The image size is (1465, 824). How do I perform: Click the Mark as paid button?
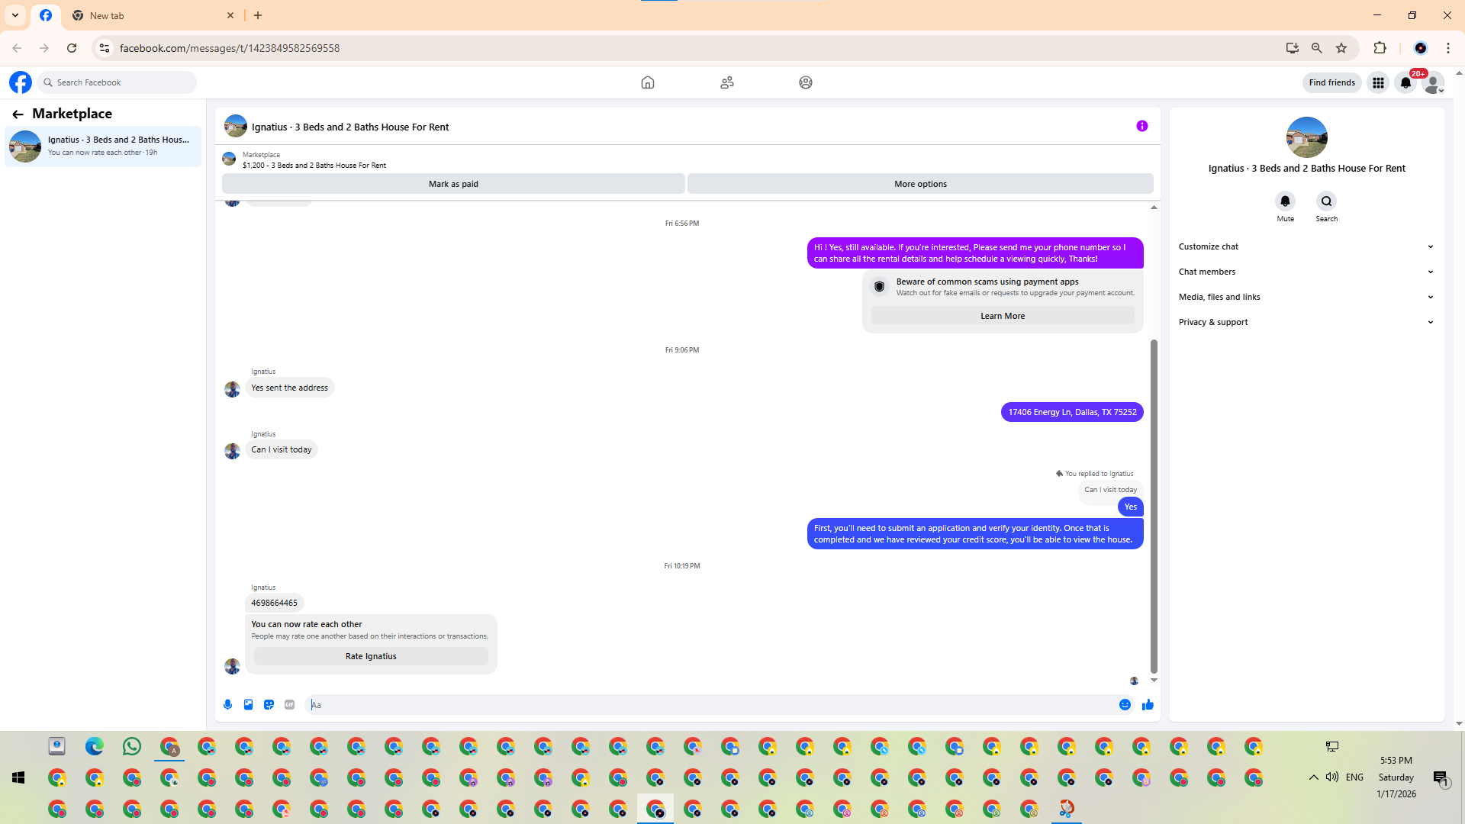coord(453,184)
